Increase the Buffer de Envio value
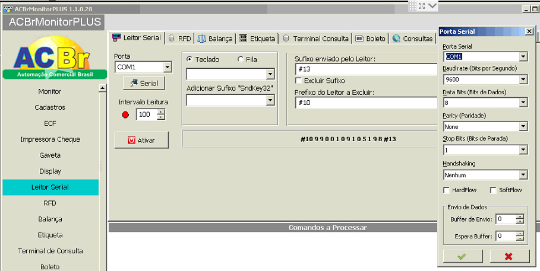The height and width of the screenshot is (271, 540). point(520,216)
